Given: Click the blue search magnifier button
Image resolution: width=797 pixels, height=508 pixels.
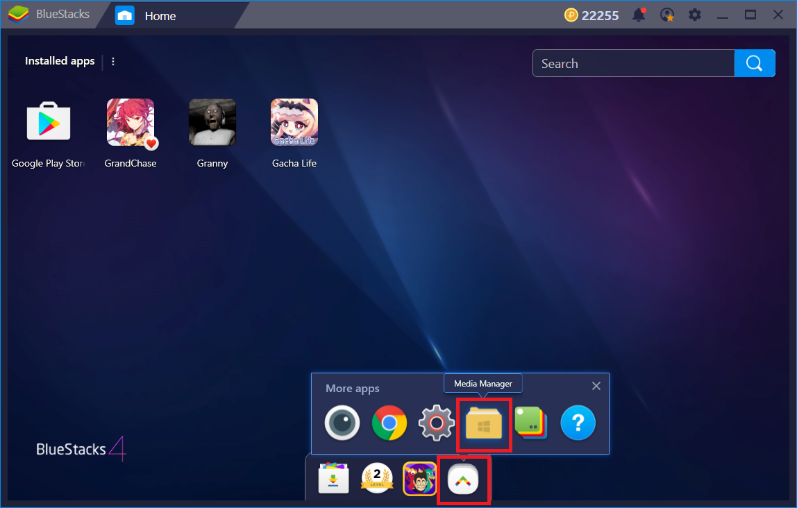Looking at the screenshot, I should [x=754, y=64].
